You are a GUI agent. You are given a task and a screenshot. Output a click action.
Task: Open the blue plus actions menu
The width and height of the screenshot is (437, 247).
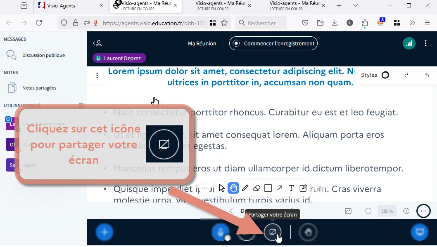point(104,232)
